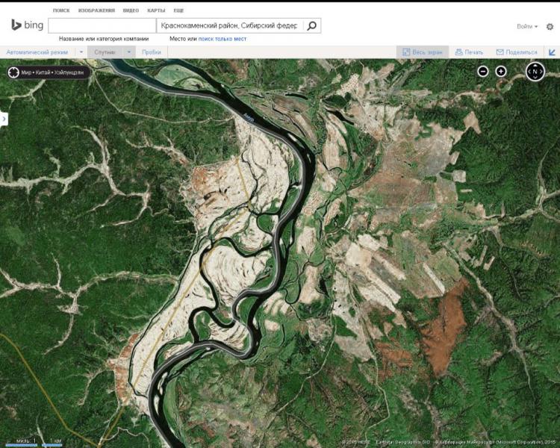Click the compass north rotation control
This screenshot has width=560, height=448.
pos(535,72)
